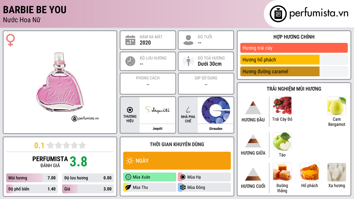Click the Hương hổ phách accord bar
Image resolution: width=354 pixels, height=199 pixels.
tap(294, 59)
